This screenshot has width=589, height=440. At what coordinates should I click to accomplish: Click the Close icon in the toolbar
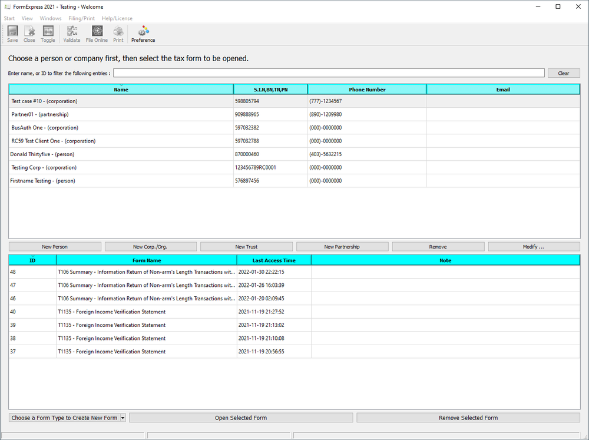click(29, 34)
